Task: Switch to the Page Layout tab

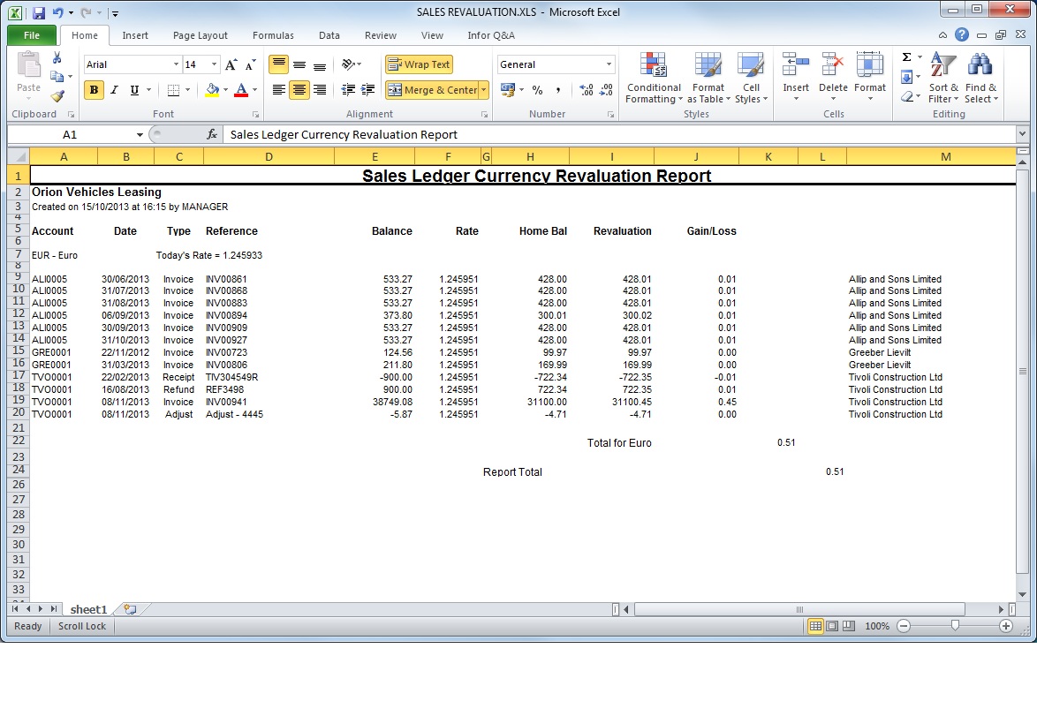Action: 200,35
